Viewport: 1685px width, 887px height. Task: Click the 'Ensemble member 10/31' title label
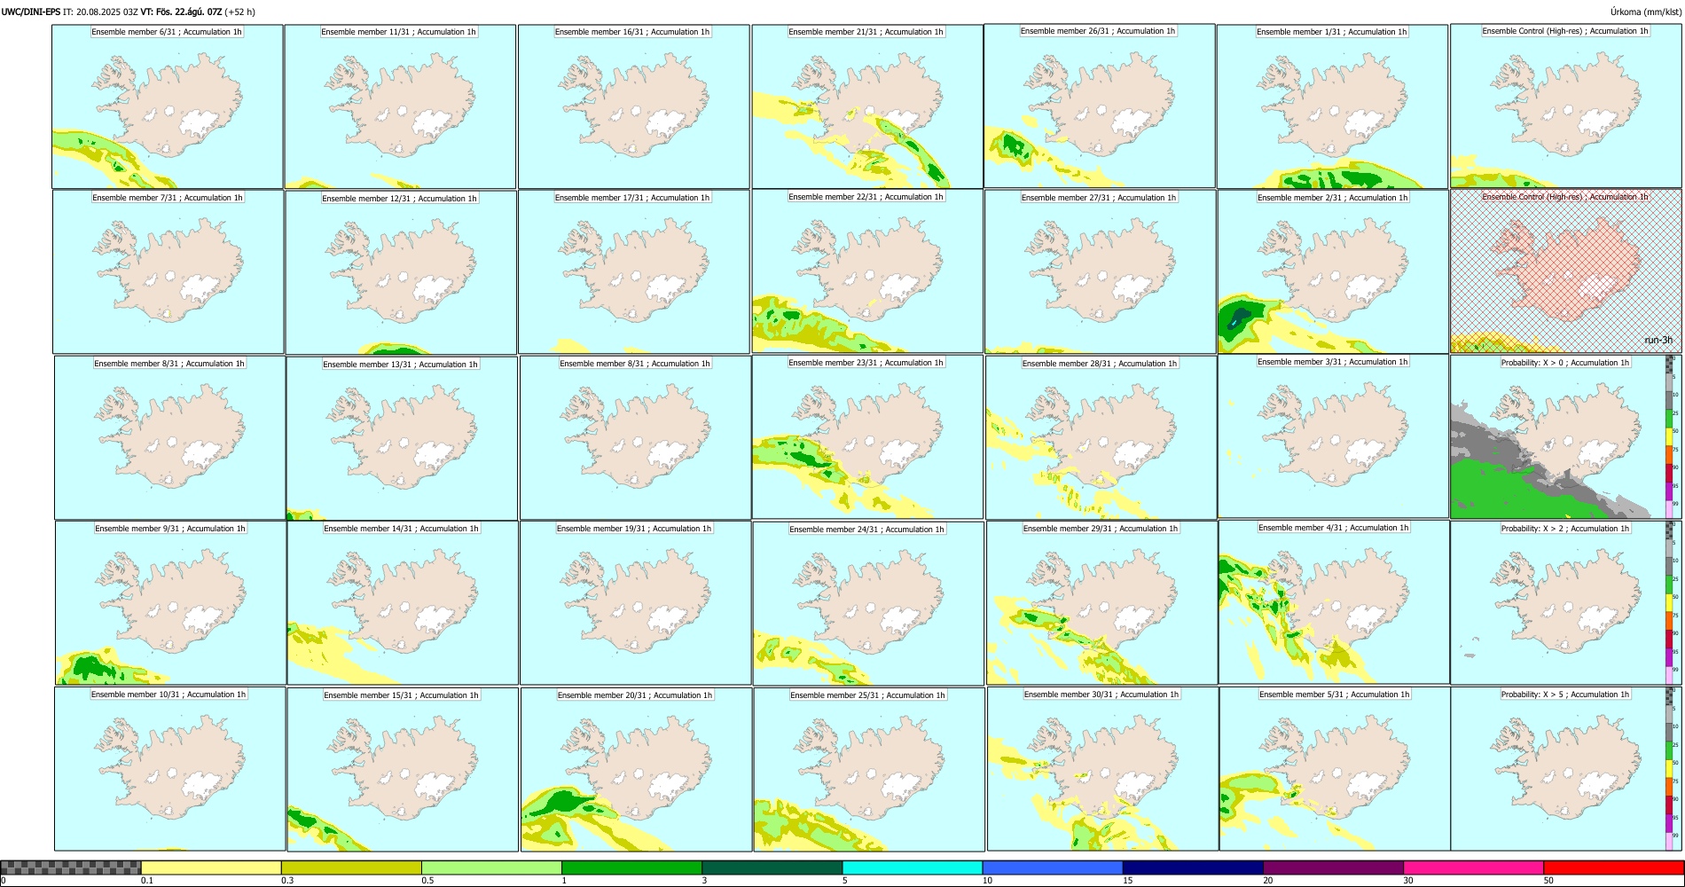168,695
